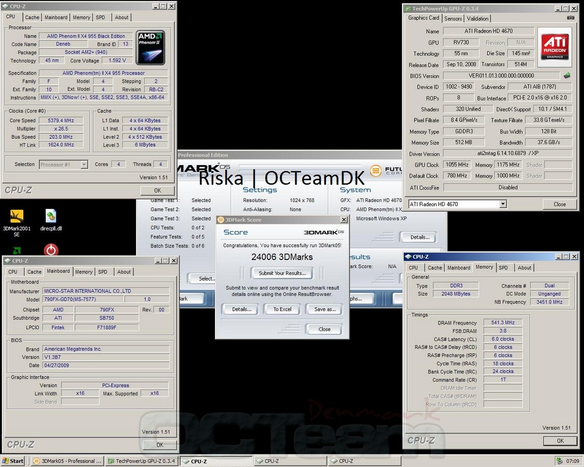Open Mainboard tab in DDR3 CPU-Z window
Viewport: 584px width, 467px height.
[459, 268]
